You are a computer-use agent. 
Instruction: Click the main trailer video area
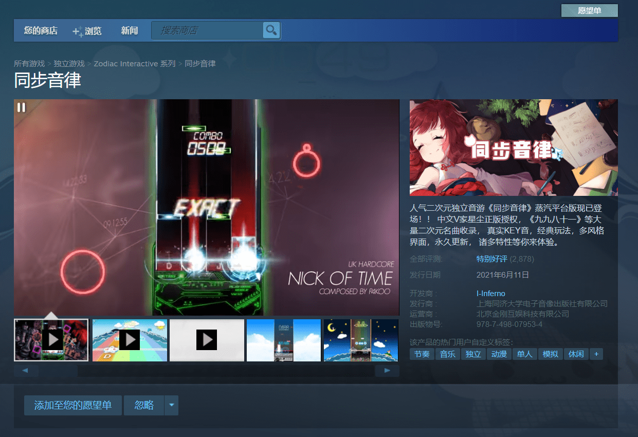pyautogui.click(x=207, y=207)
